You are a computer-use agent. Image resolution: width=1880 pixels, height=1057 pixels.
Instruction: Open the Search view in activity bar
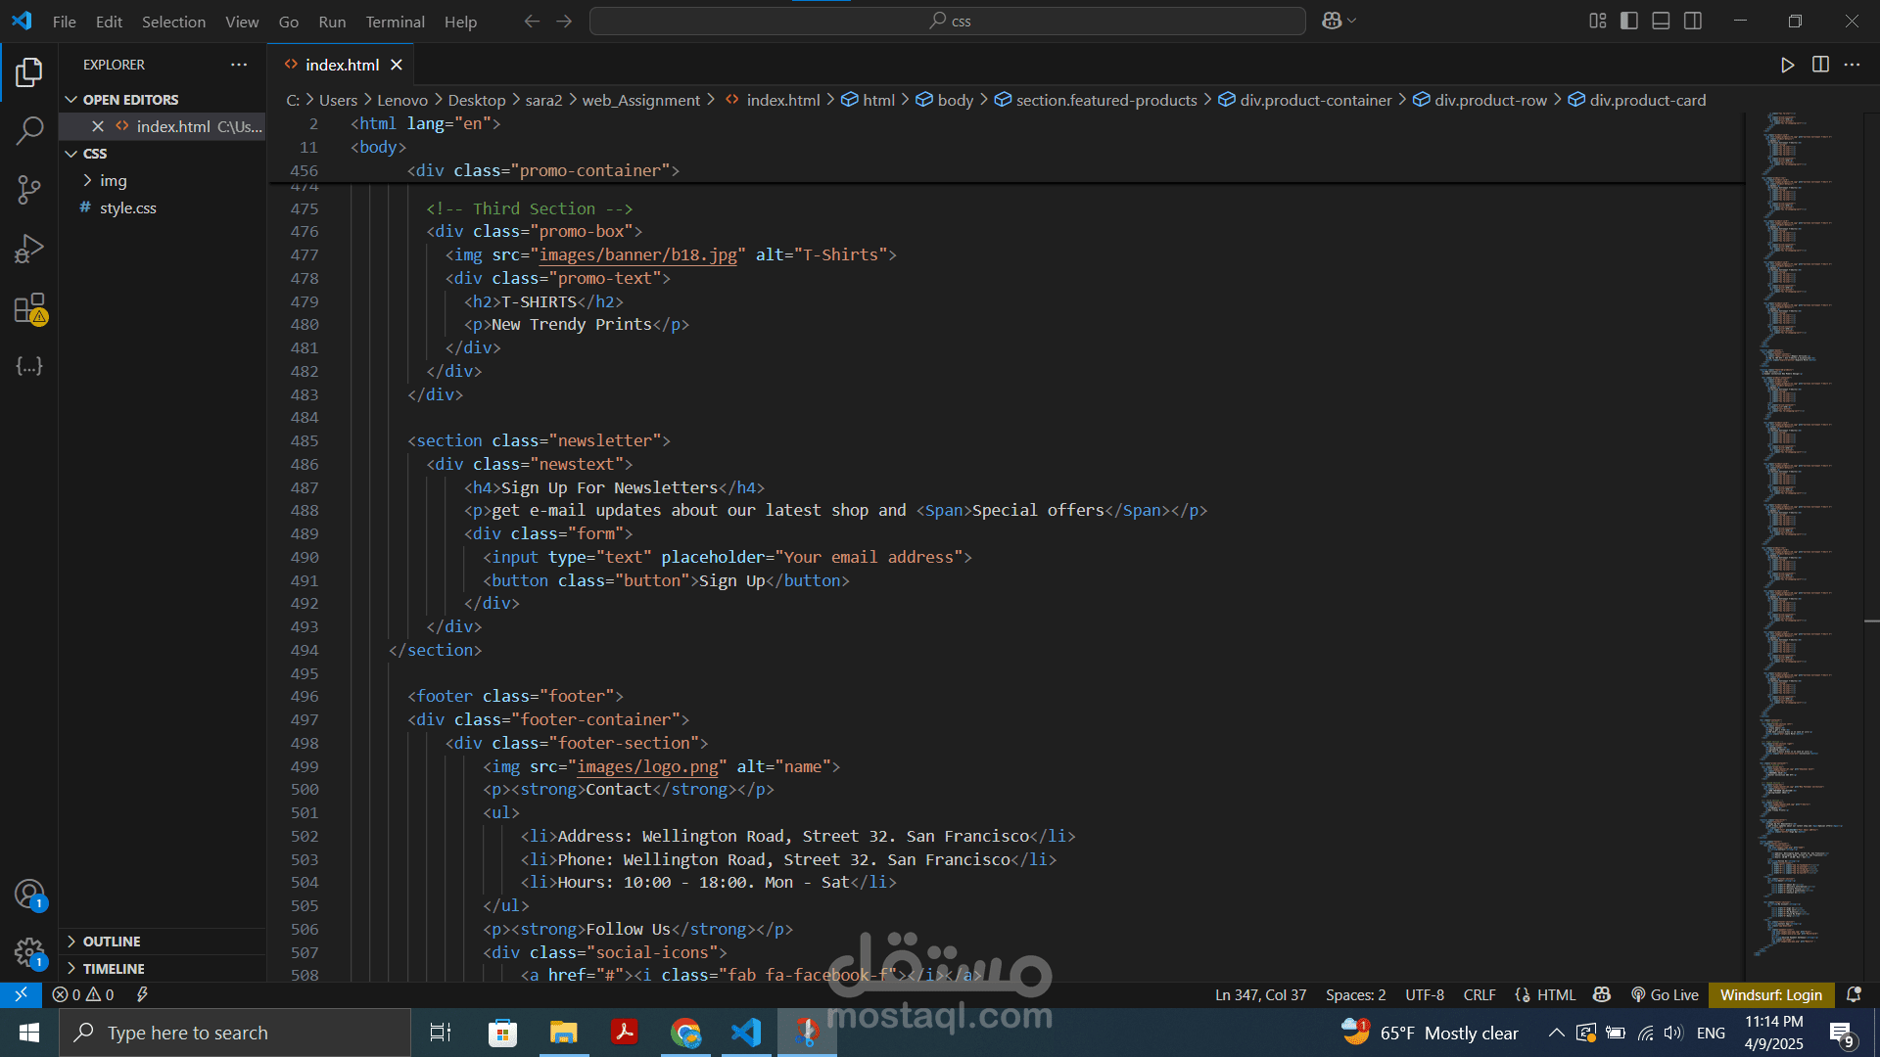click(29, 130)
